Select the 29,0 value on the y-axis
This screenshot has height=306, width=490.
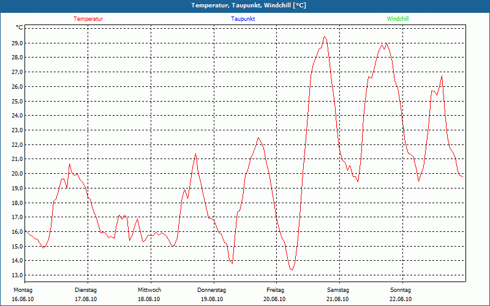point(18,43)
